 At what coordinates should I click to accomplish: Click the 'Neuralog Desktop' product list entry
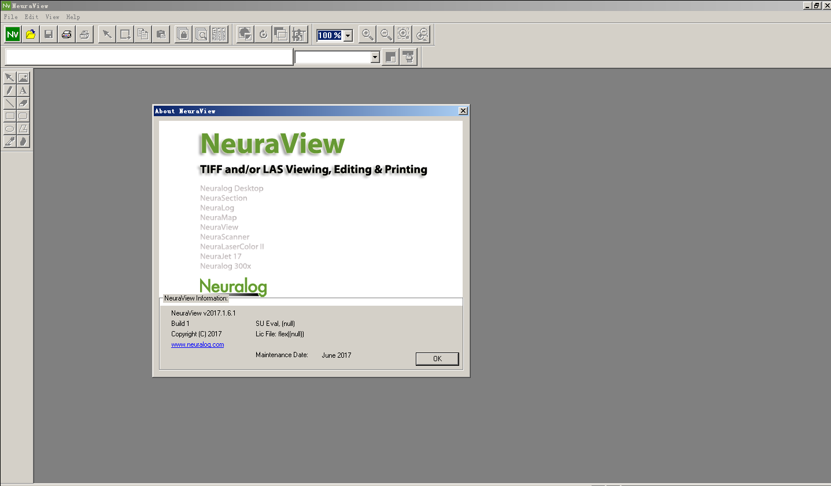[x=232, y=188]
